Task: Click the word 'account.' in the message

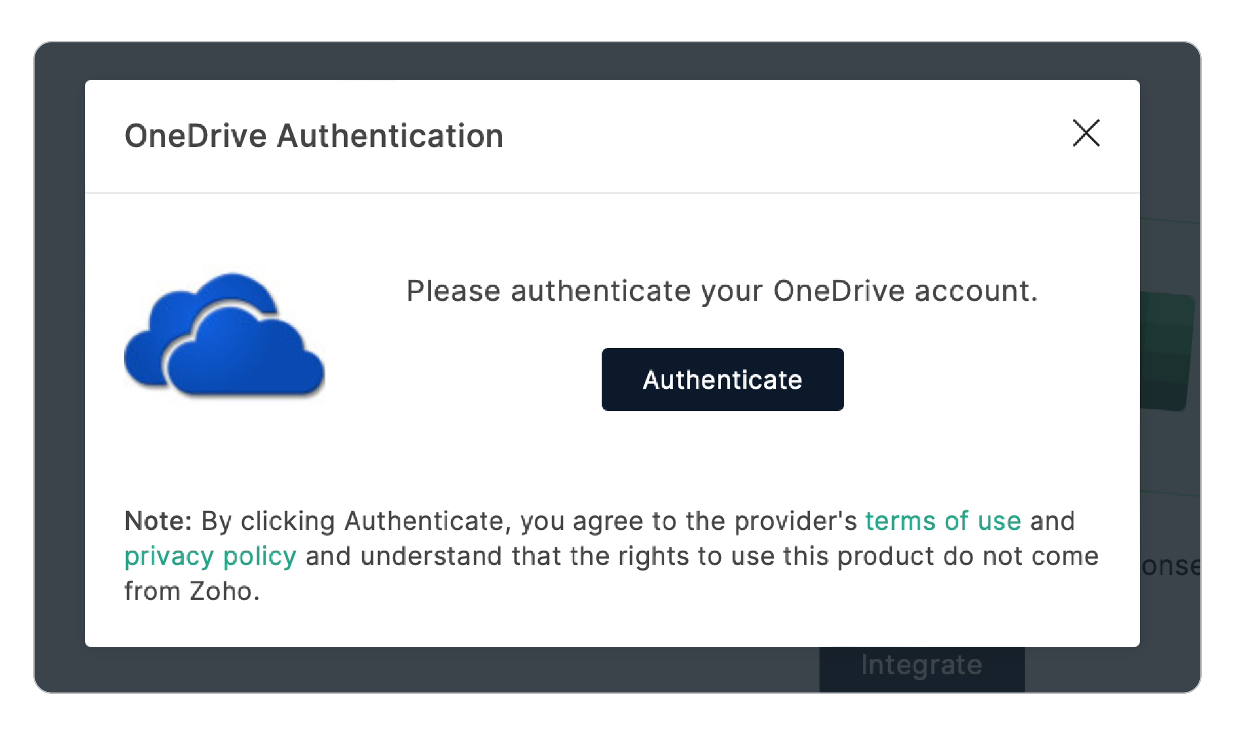Action: (975, 291)
